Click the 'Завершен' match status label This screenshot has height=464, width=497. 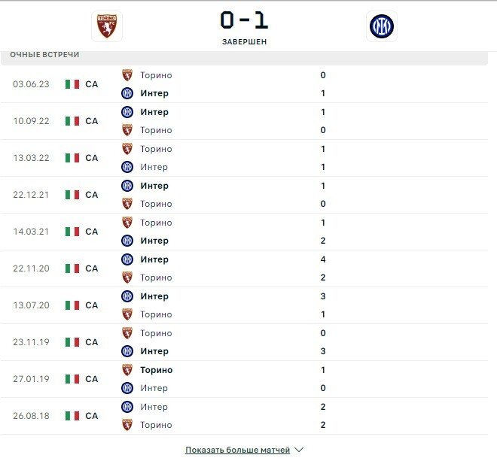[x=244, y=42]
